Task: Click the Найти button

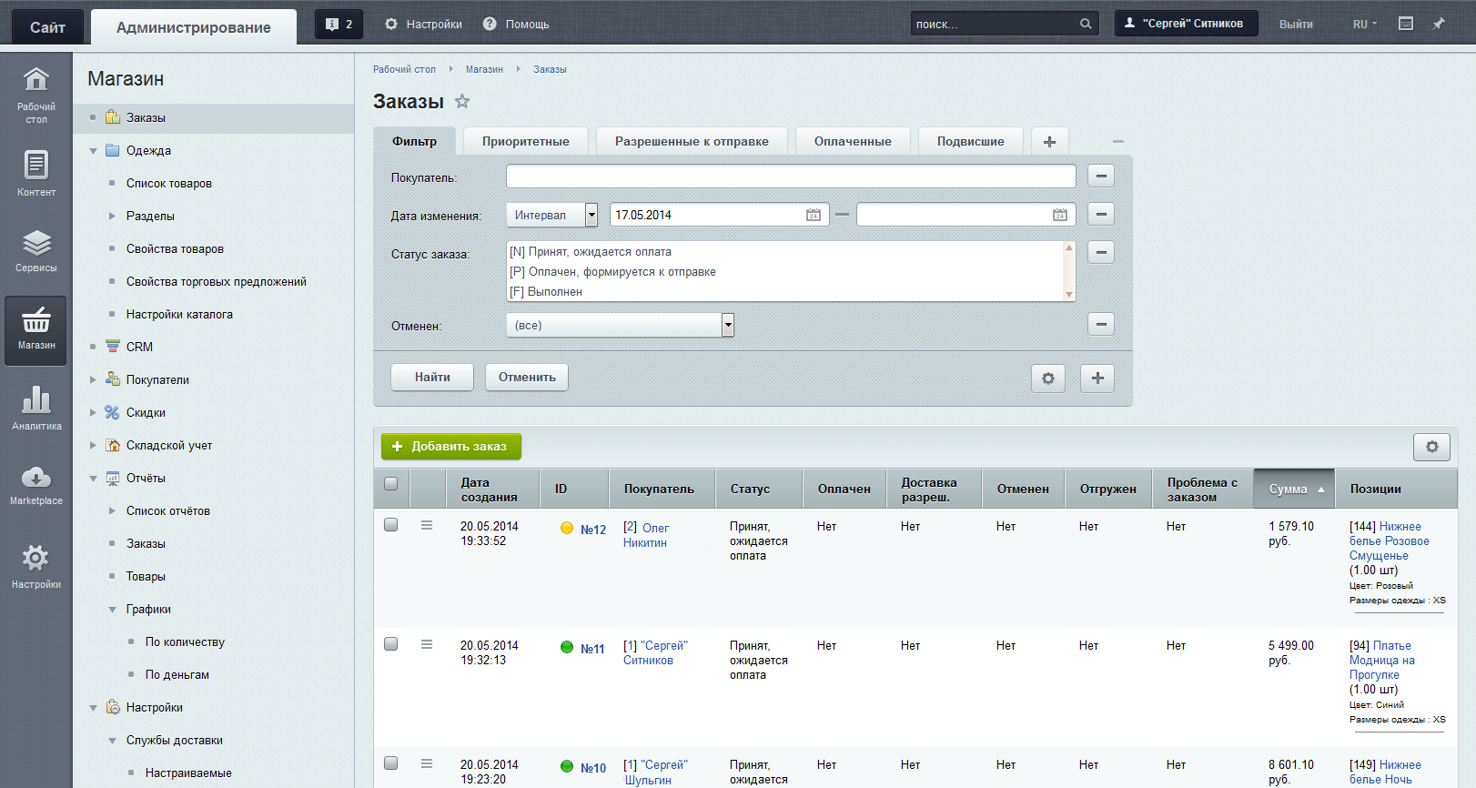Action: click(x=432, y=378)
